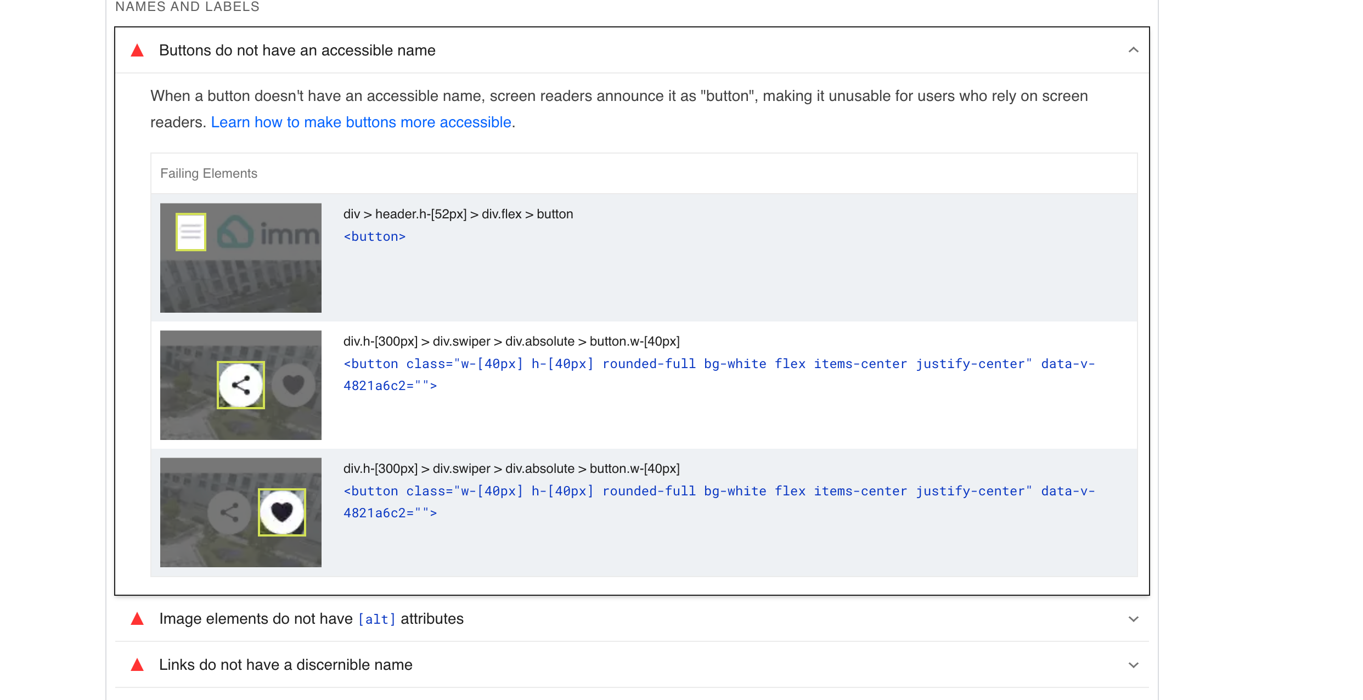
Task: Click the dimmed heart icon in second thumbnail
Action: (x=294, y=385)
